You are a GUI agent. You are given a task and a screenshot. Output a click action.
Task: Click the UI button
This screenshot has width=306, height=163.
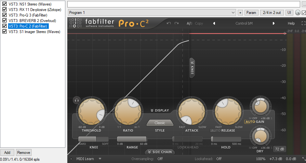[289, 13]
